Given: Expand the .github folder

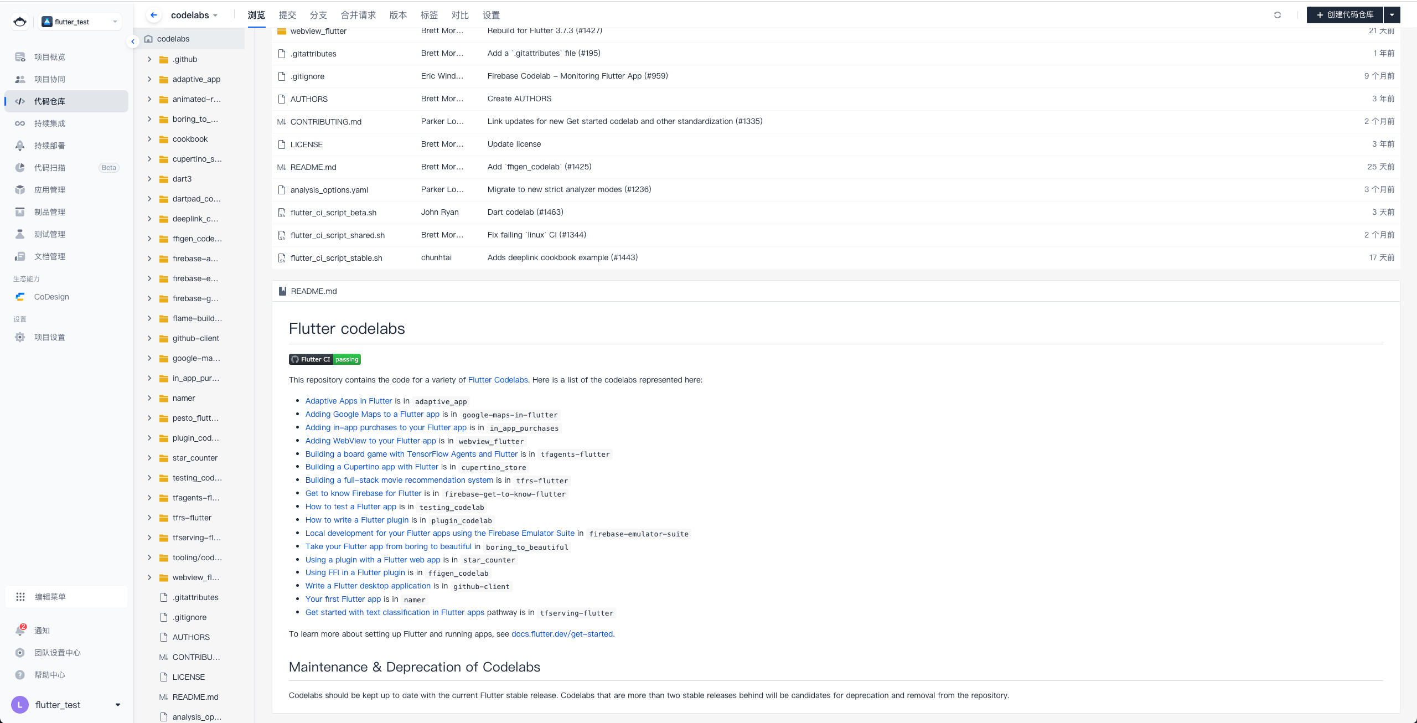Looking at the screenshot, I should tap(149, 59).
